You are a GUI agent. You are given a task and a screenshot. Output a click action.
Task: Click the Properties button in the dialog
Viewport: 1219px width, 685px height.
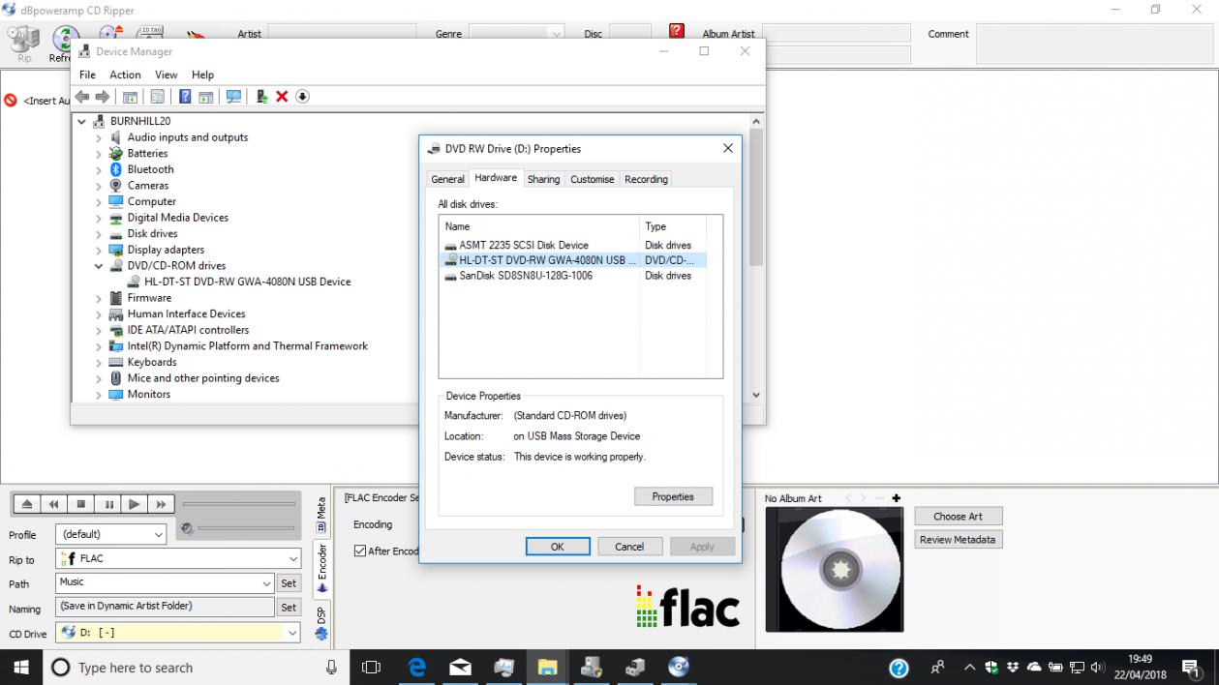pos(673,496)
